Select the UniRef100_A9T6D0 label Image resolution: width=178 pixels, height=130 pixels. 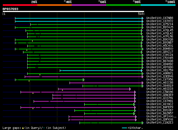[160, 67]
